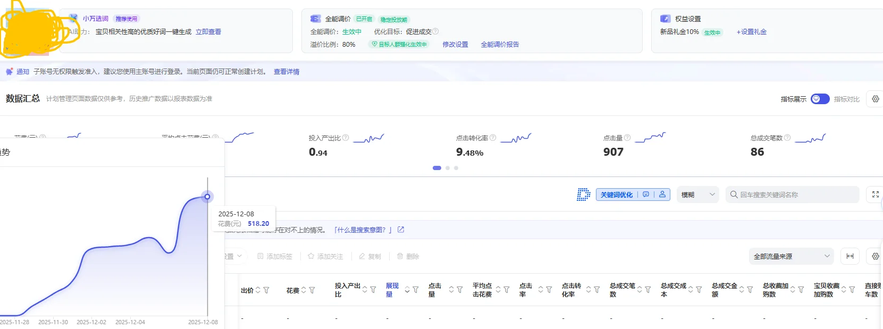Click the help icon beside 点击转化率 metric
The width and height of the screenshot is (883, 329).
493,138
